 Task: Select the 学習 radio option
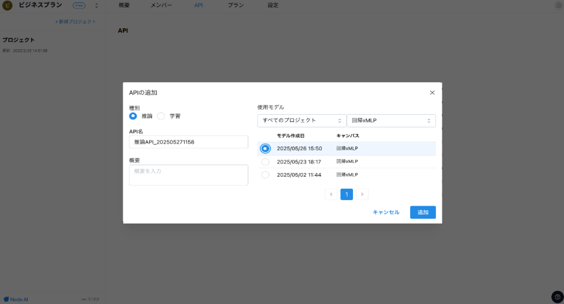click(x=161, y=116)
